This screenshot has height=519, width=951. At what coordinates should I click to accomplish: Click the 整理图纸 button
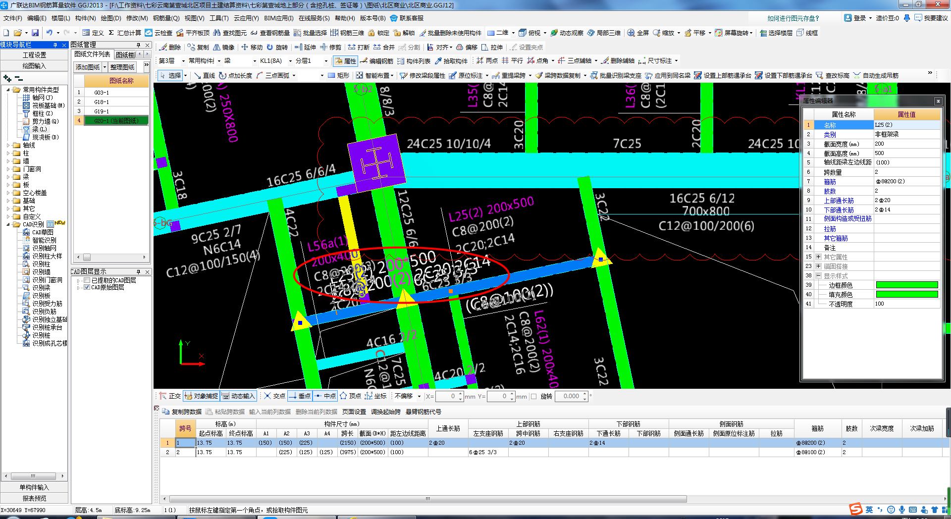[122, 67]
